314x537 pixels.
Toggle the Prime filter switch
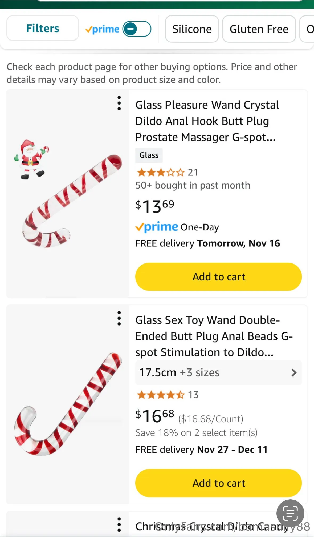137,29
